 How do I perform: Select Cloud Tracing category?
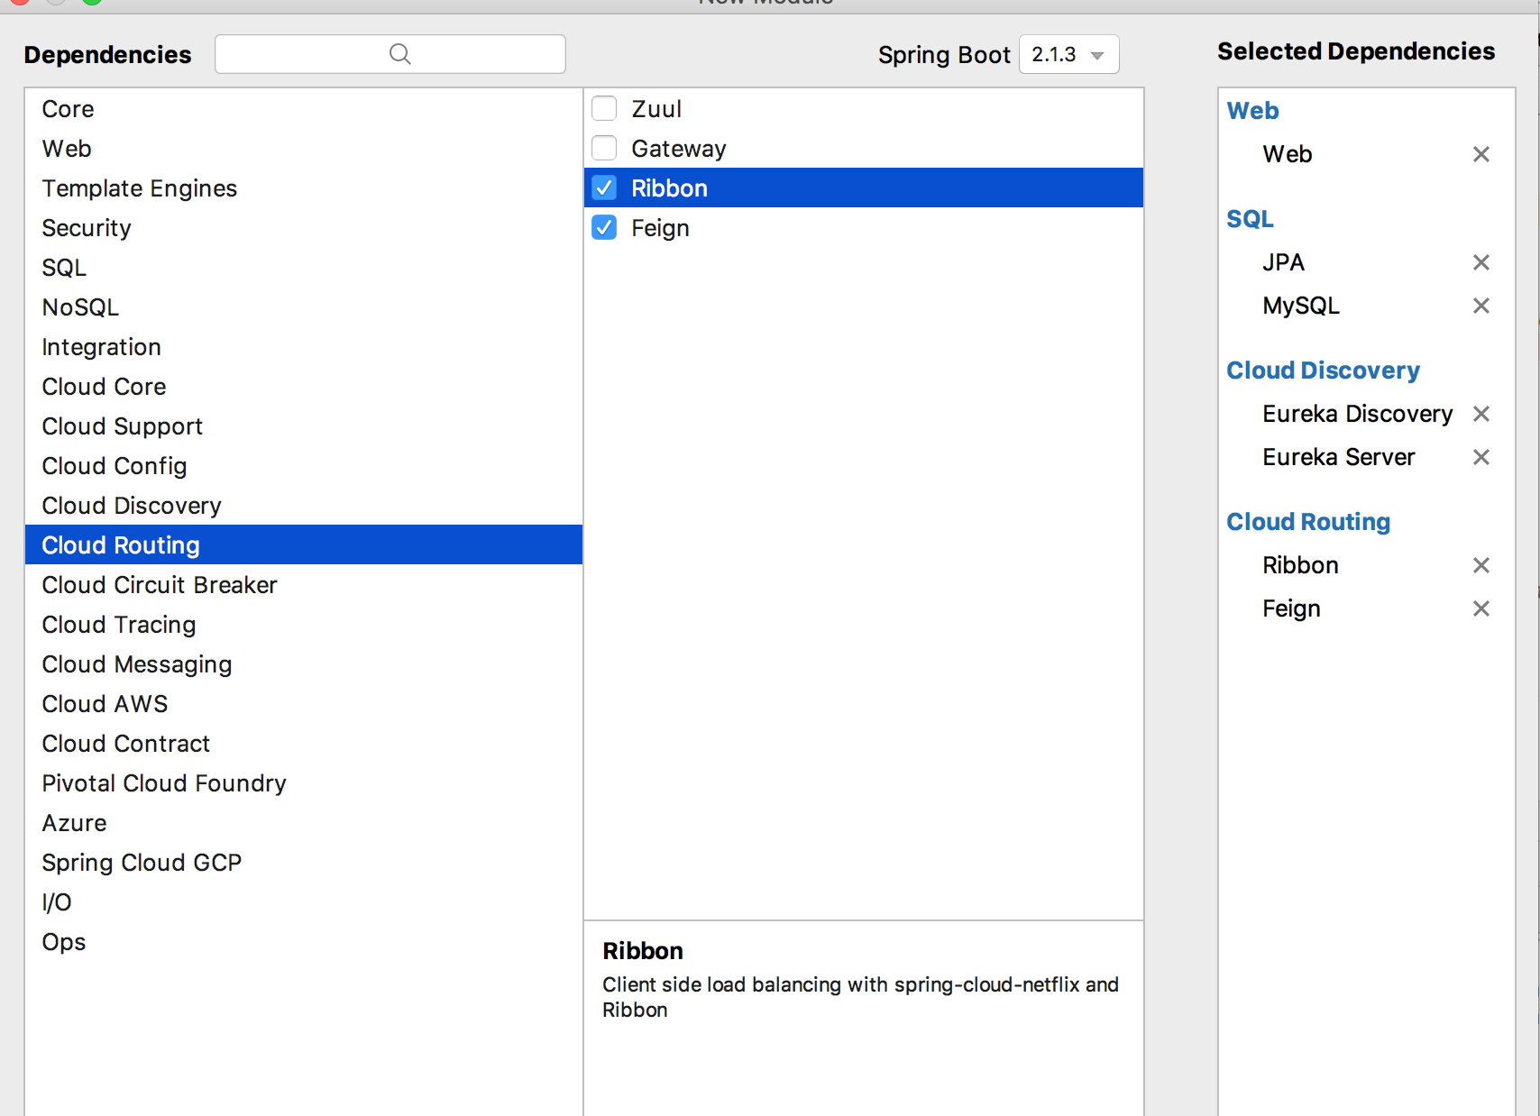coord(304,624)
